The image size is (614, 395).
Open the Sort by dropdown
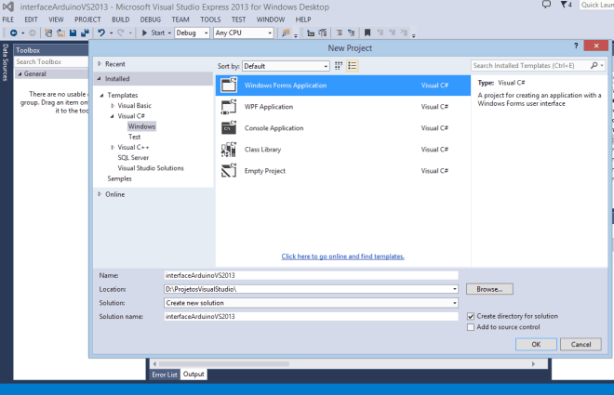pos(286,66)
